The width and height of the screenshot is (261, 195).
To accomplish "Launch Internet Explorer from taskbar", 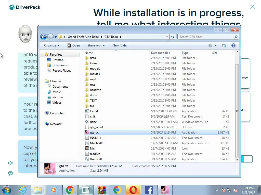I will pyautogui.click(x=22, y=190).
